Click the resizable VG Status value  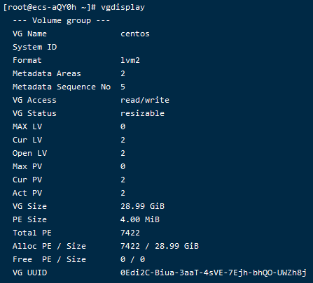[142, 113]
